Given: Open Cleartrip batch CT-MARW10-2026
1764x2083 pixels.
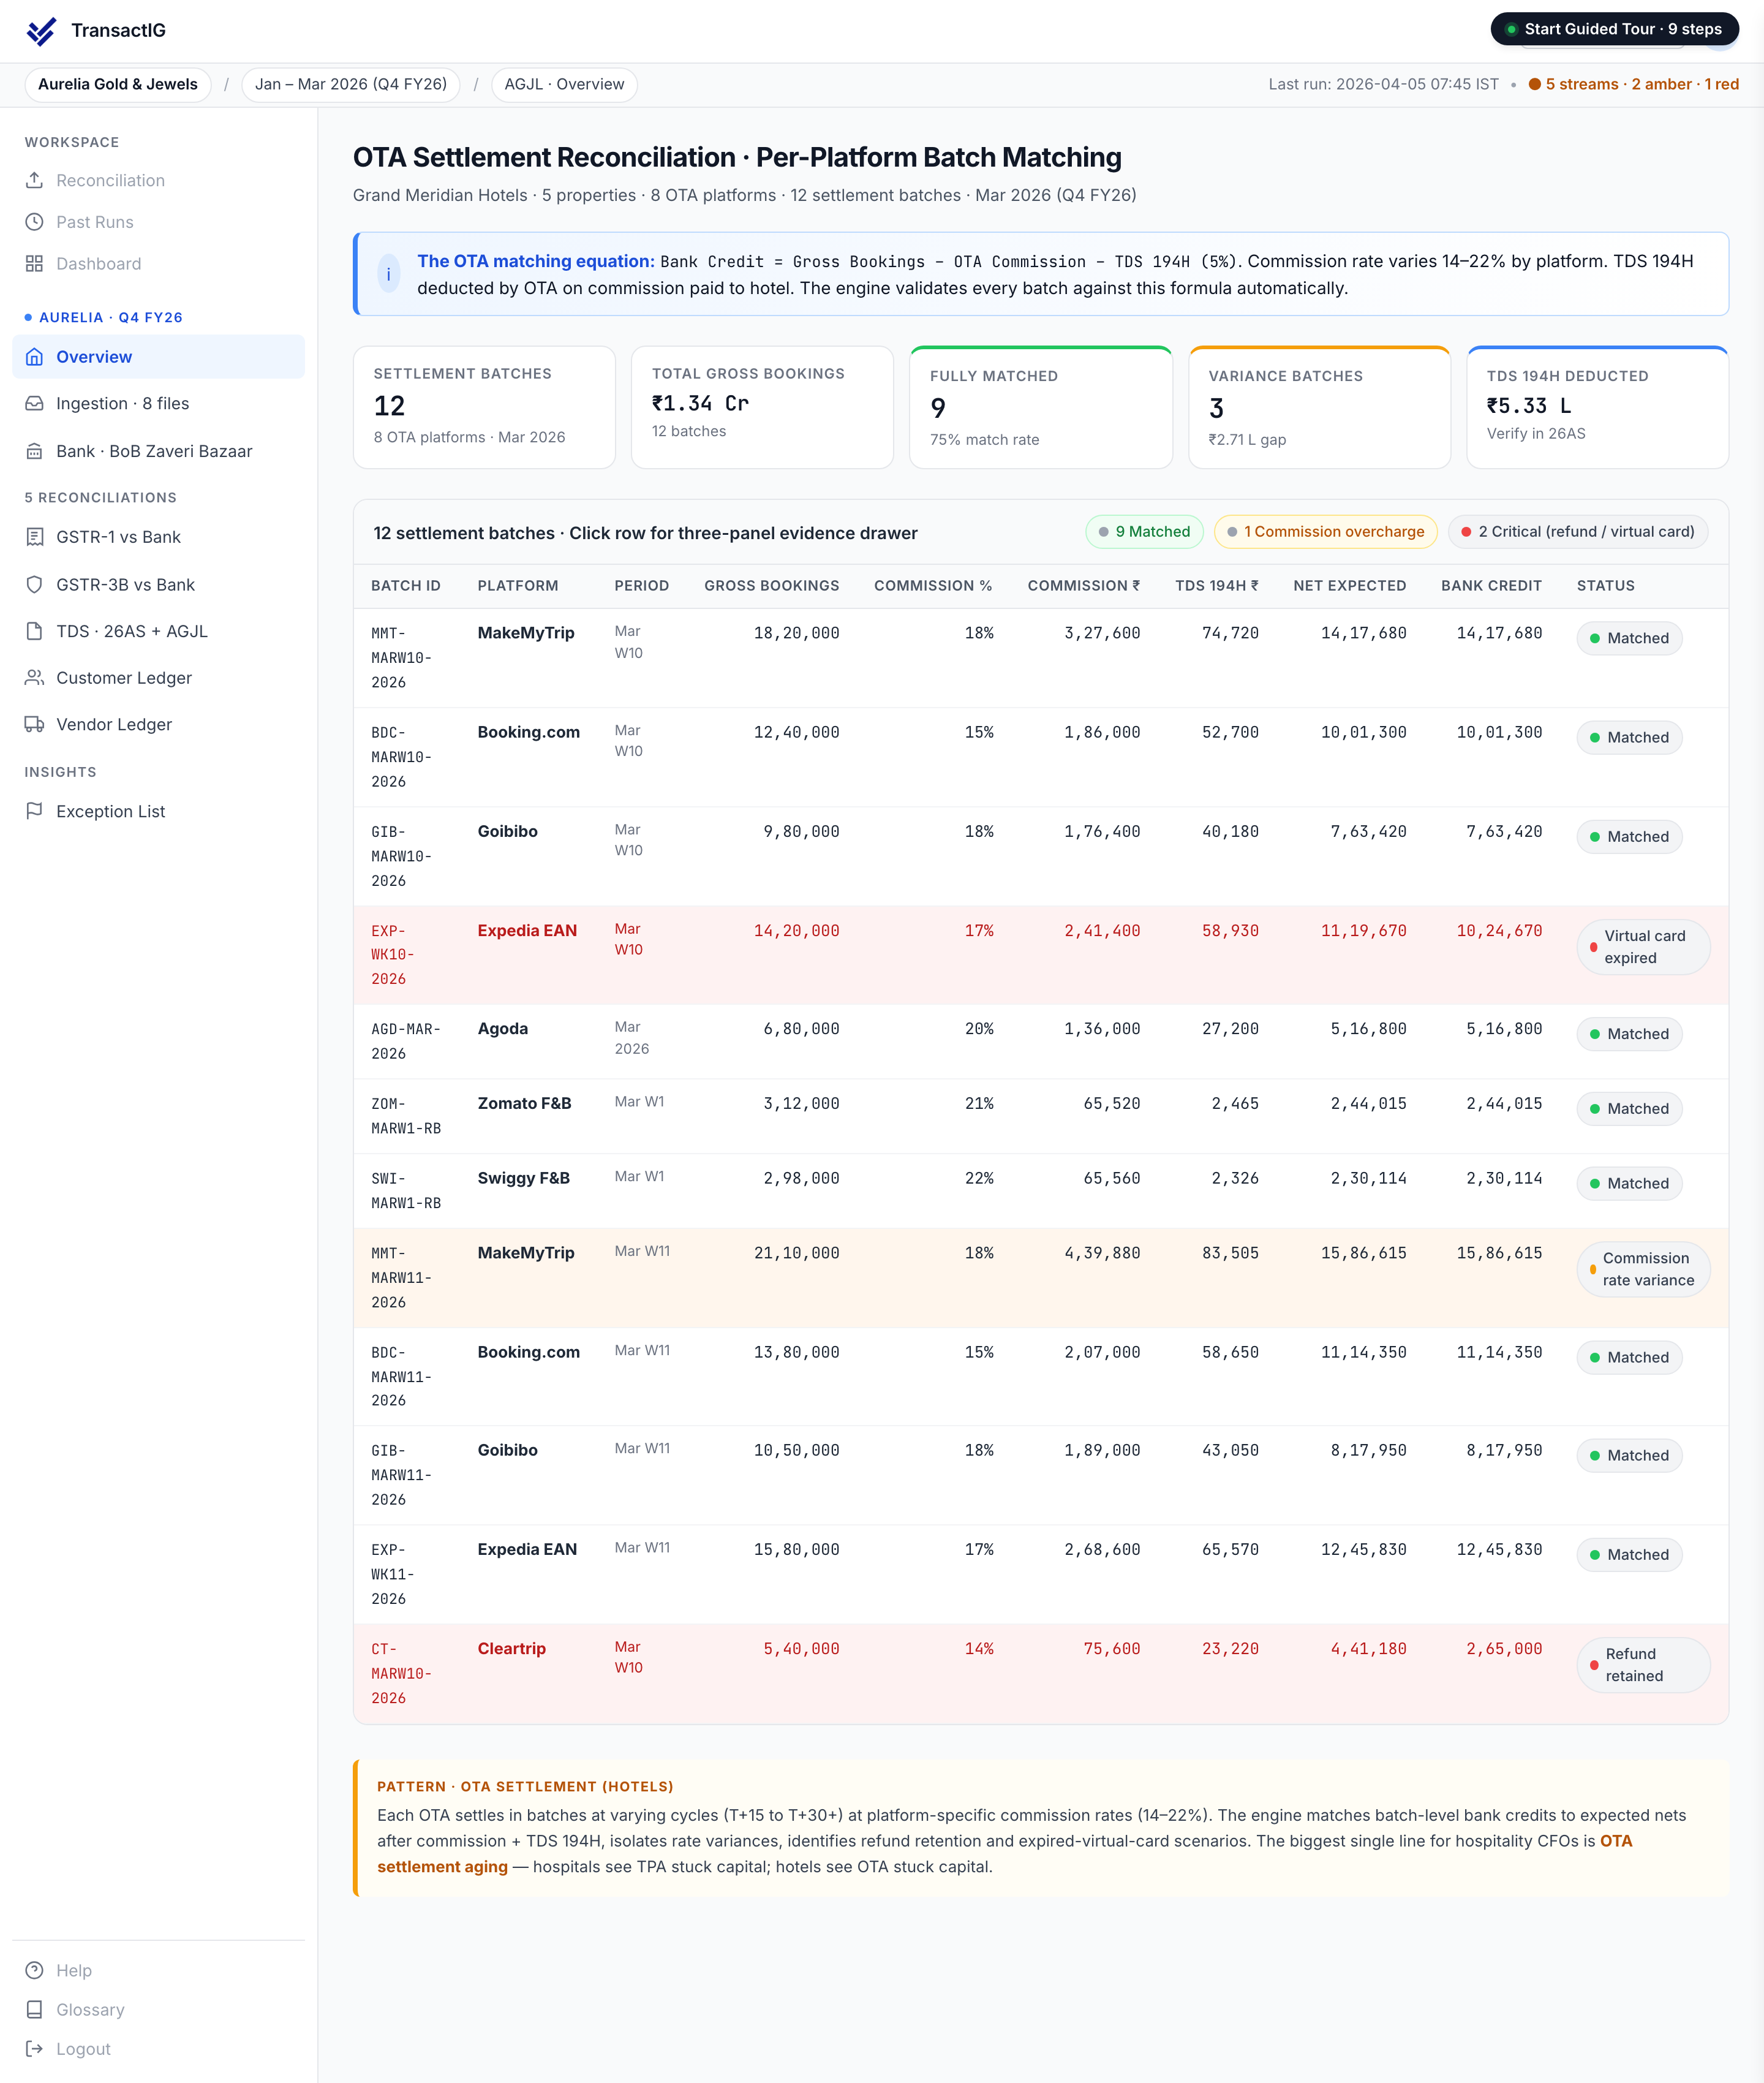Looking at the screenshot, I should point(1040,1673).
